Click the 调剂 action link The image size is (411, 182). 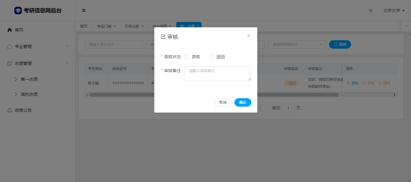click(x=384, y=83)
